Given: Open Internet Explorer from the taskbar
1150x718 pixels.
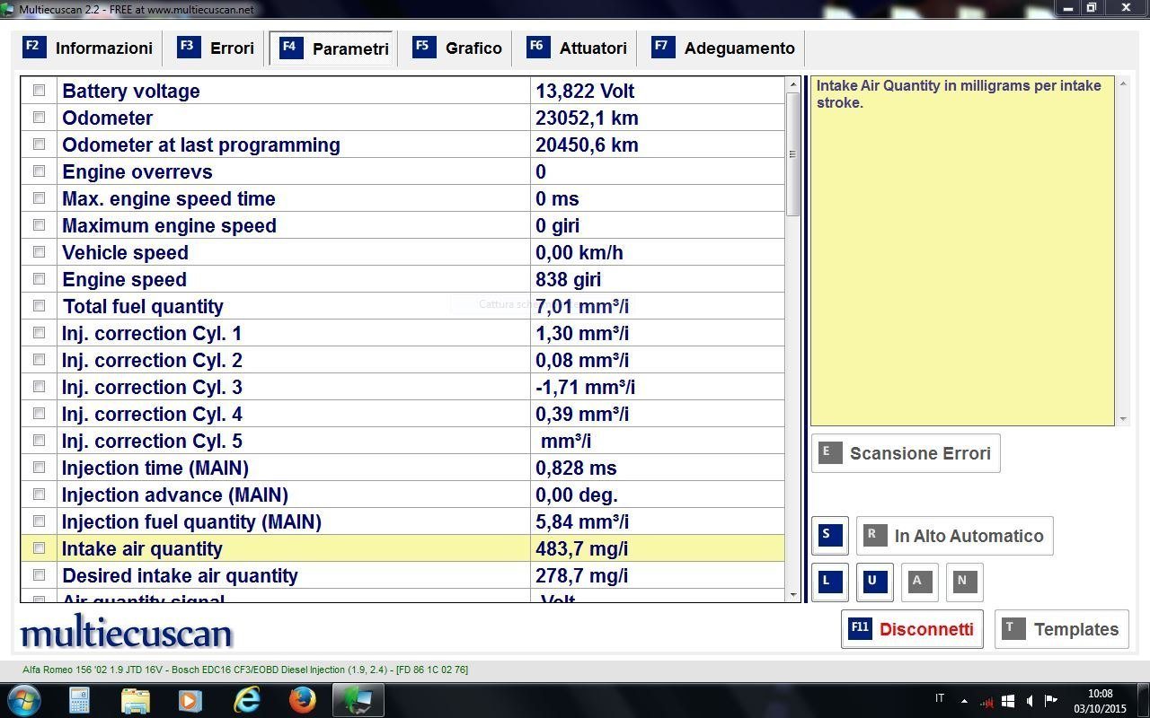Looking at the screenshot, I should (246, 699).
